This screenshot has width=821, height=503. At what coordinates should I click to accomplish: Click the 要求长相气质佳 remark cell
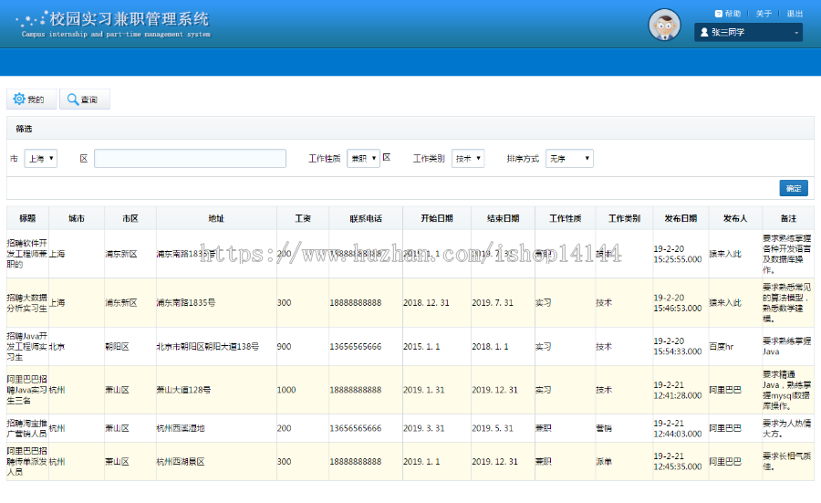pyautogui.click(x=787, y=462)
